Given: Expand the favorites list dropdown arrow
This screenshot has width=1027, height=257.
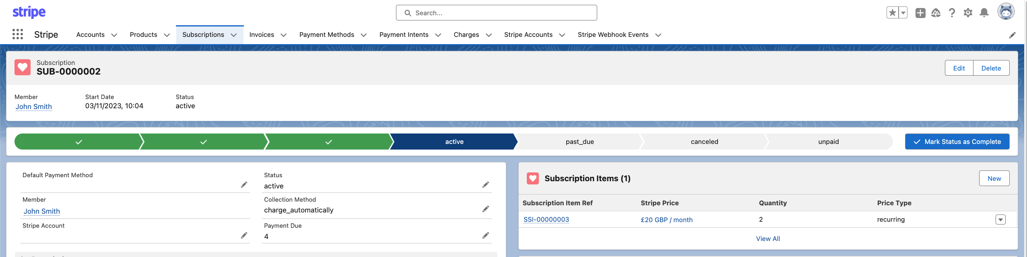Looking at the screenshot, I should [x=903, y=13].
